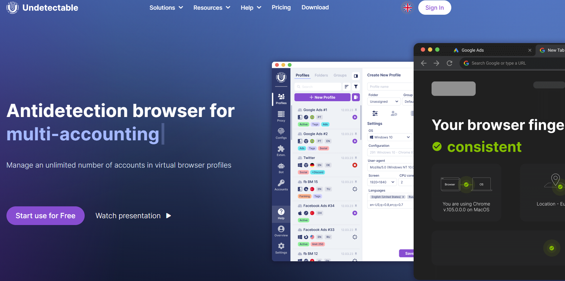Image resolution: width=565 pixels, height=281 pixels.
Task: Click the back arrow in the Chrome window
Action: pos(424,63)
